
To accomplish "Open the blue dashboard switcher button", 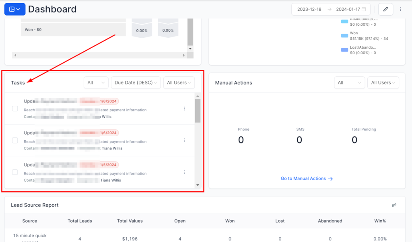I will [15, 10].
